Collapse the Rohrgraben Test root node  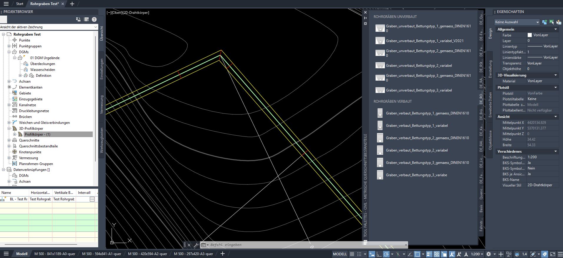click(4, 34)
